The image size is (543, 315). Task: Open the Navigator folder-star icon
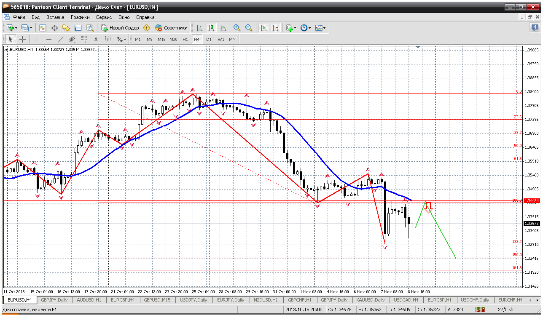[x=66, y=28]
